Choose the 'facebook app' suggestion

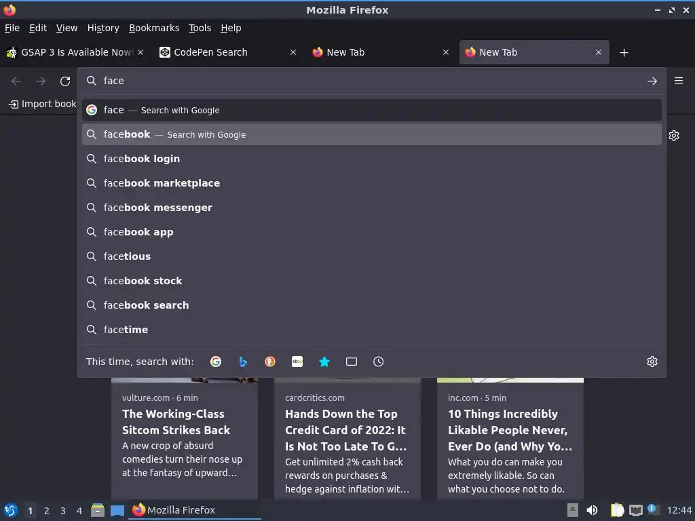click(372, 232)
